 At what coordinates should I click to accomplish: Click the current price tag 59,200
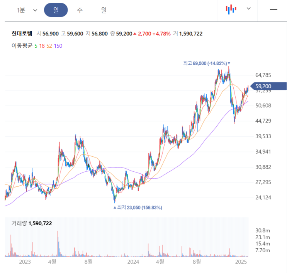tap(268, 86)
